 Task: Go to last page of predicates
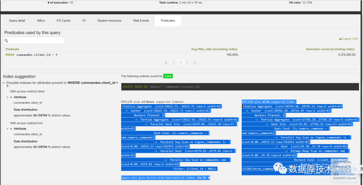tap(195, 62)
